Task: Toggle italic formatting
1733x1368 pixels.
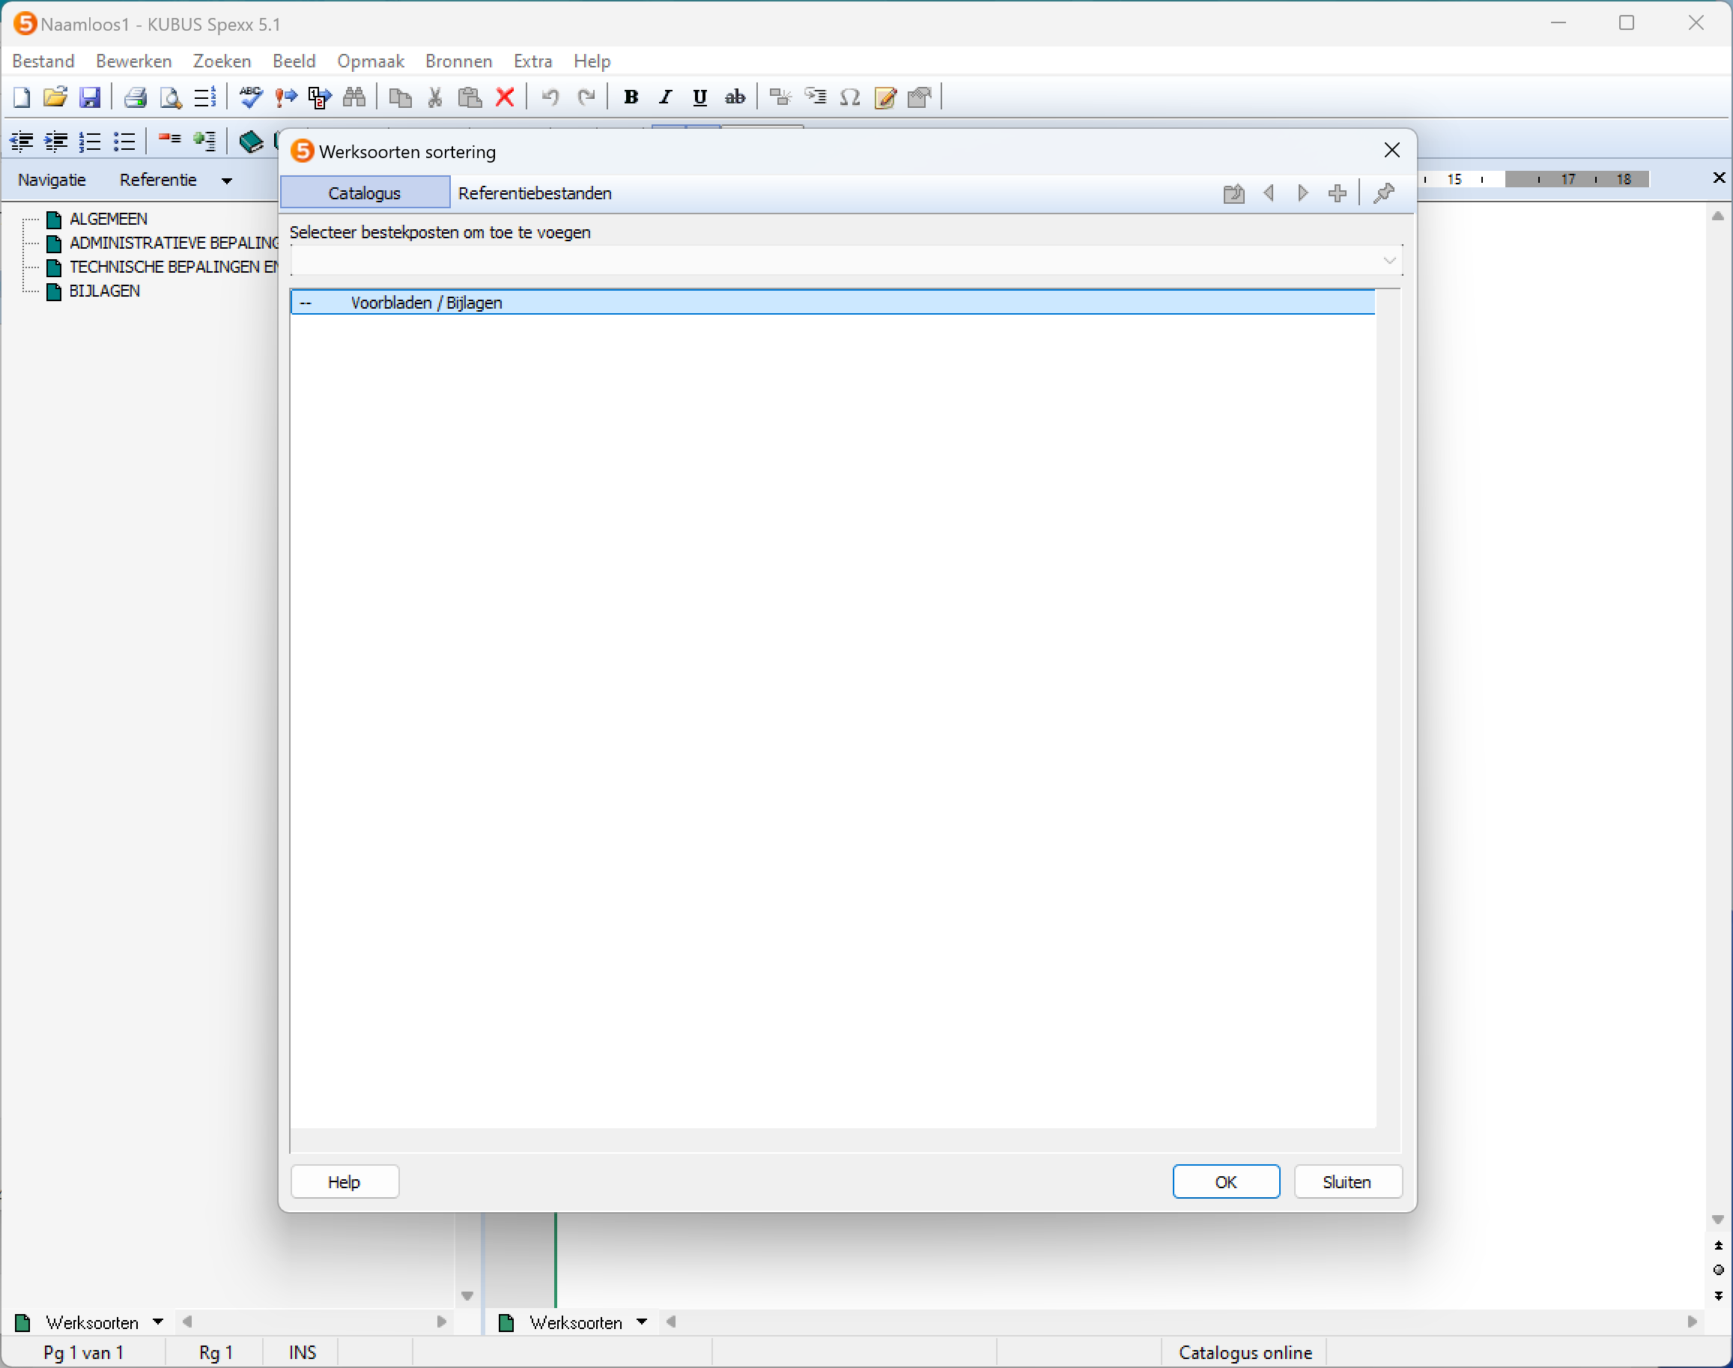Action: click(x=665, y=97)
